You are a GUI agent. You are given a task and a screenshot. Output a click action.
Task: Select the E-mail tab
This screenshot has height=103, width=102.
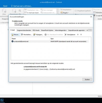13,30
